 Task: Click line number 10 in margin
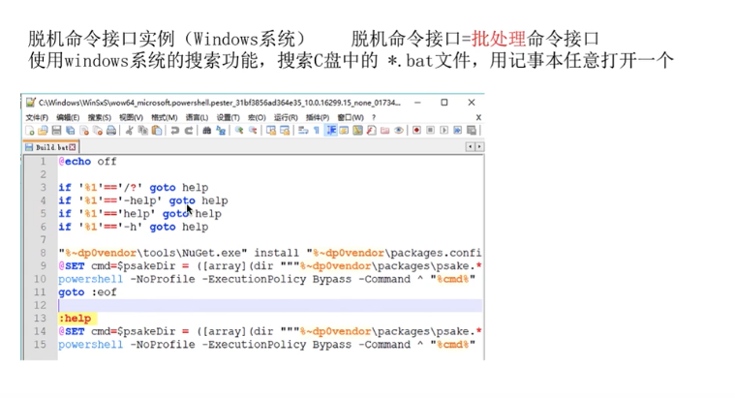coord(41,279)
